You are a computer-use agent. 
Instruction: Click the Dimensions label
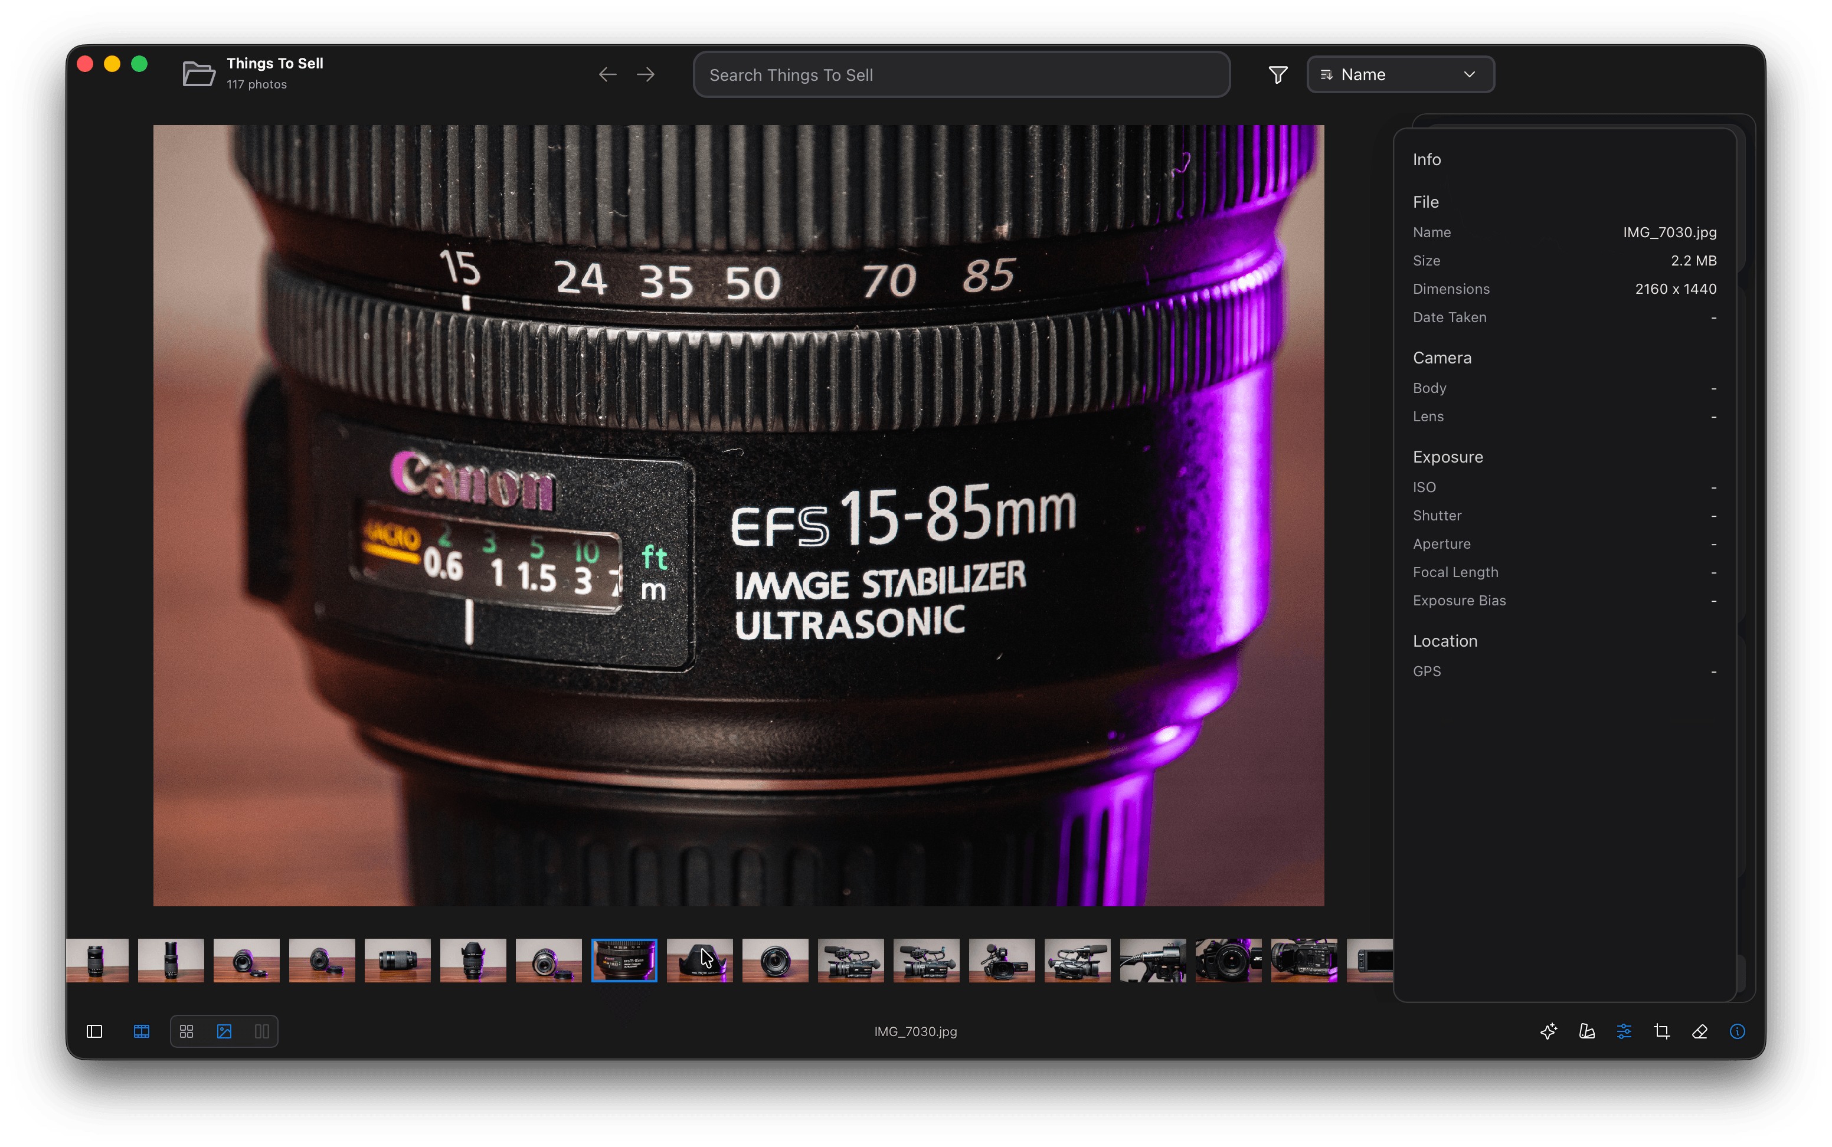[1450, 289]
